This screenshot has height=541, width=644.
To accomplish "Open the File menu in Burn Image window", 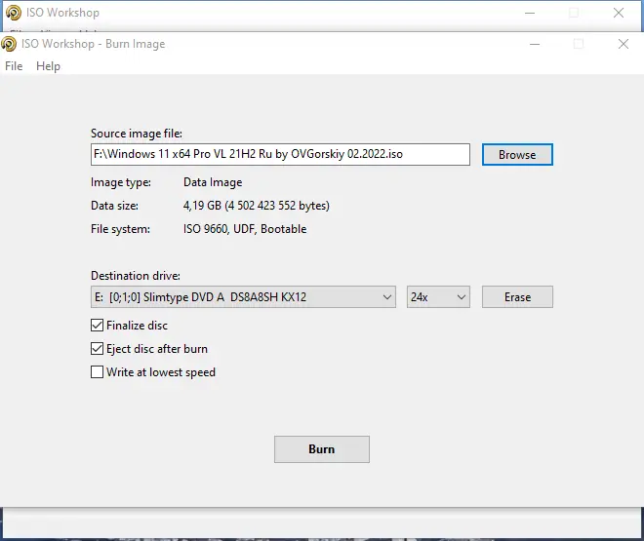I will pos(14,66).
